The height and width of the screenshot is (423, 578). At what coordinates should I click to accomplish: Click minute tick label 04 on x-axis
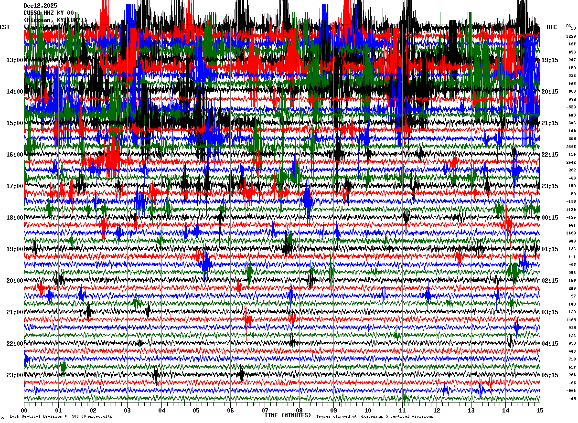click(161, 411)
